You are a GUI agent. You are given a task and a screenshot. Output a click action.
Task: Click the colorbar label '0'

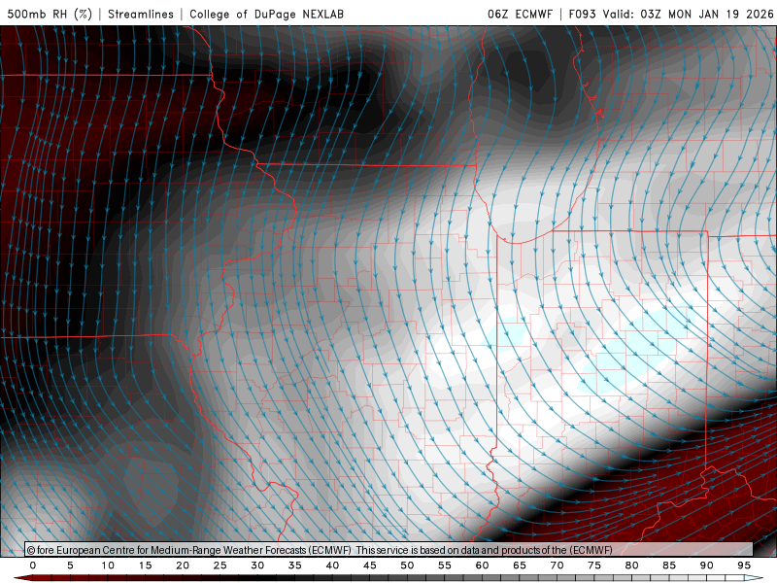[33, 566]
